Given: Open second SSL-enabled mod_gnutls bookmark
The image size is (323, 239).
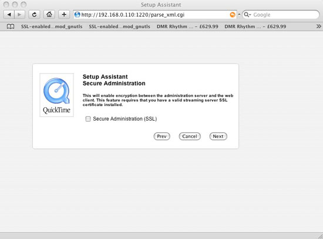Looking at the screenshot, I should pyautogui.click(x=119, y=26).
